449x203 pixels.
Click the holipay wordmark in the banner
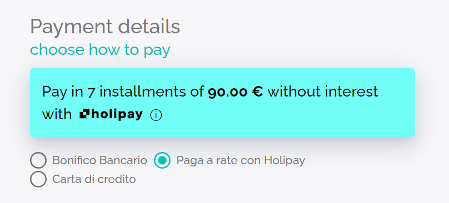[117, 115]
